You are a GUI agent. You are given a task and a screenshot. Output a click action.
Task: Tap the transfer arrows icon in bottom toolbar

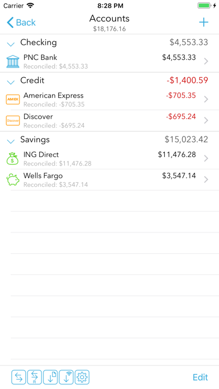pyautogui.click(x=18, y=377)
